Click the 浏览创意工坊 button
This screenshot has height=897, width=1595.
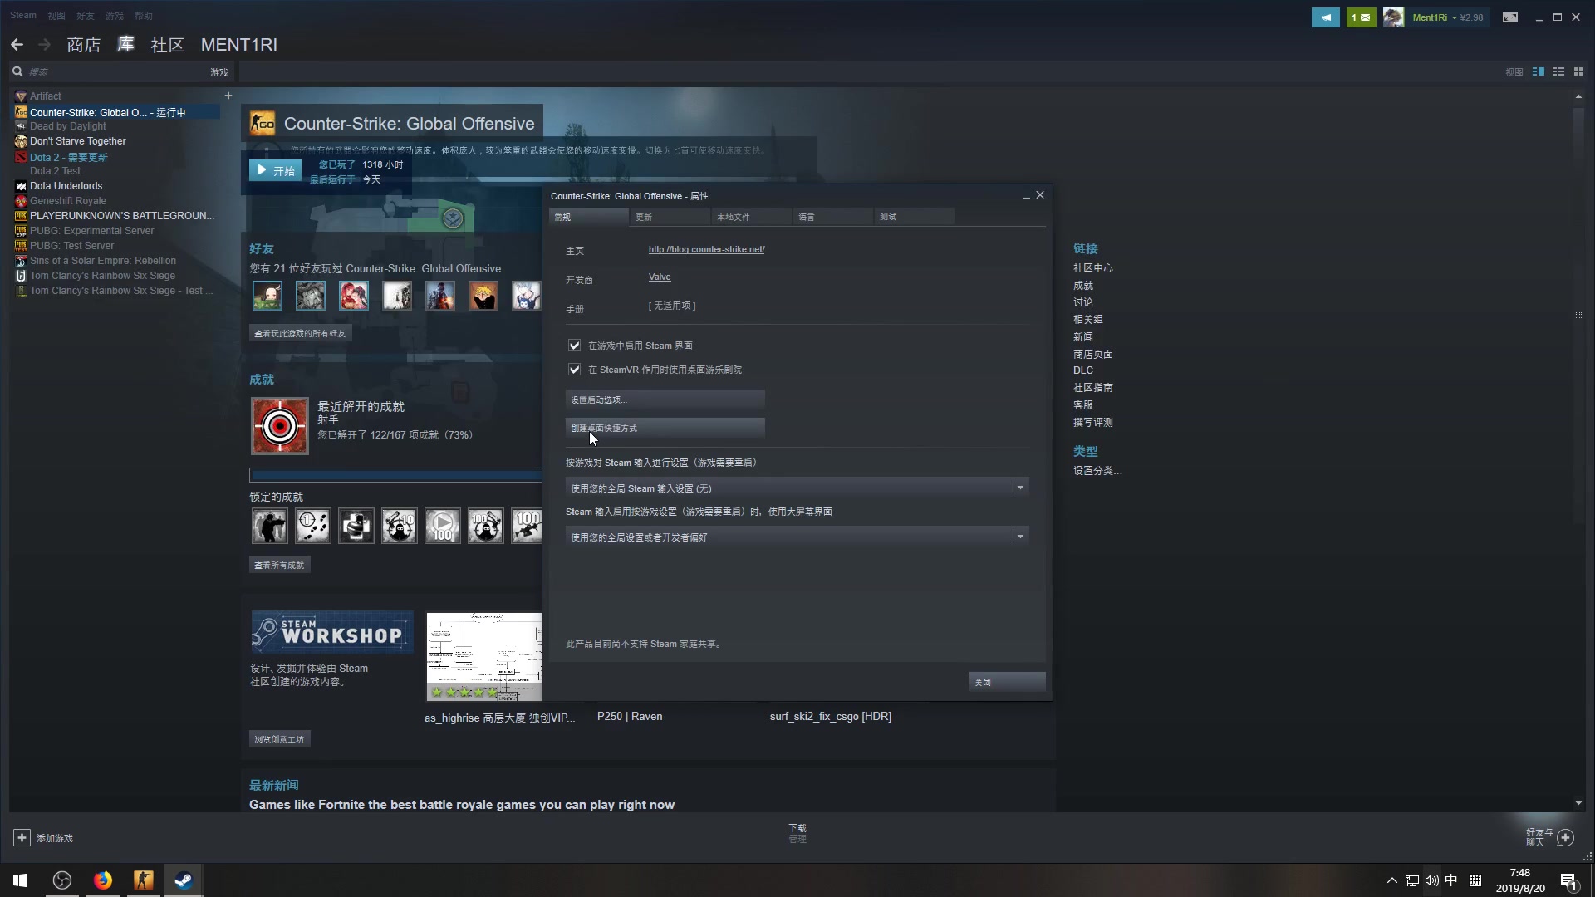[279, 739]
